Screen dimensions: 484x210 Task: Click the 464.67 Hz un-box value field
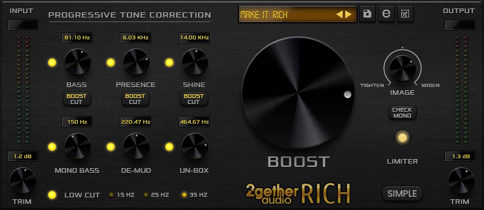click(x=194, y=121)
